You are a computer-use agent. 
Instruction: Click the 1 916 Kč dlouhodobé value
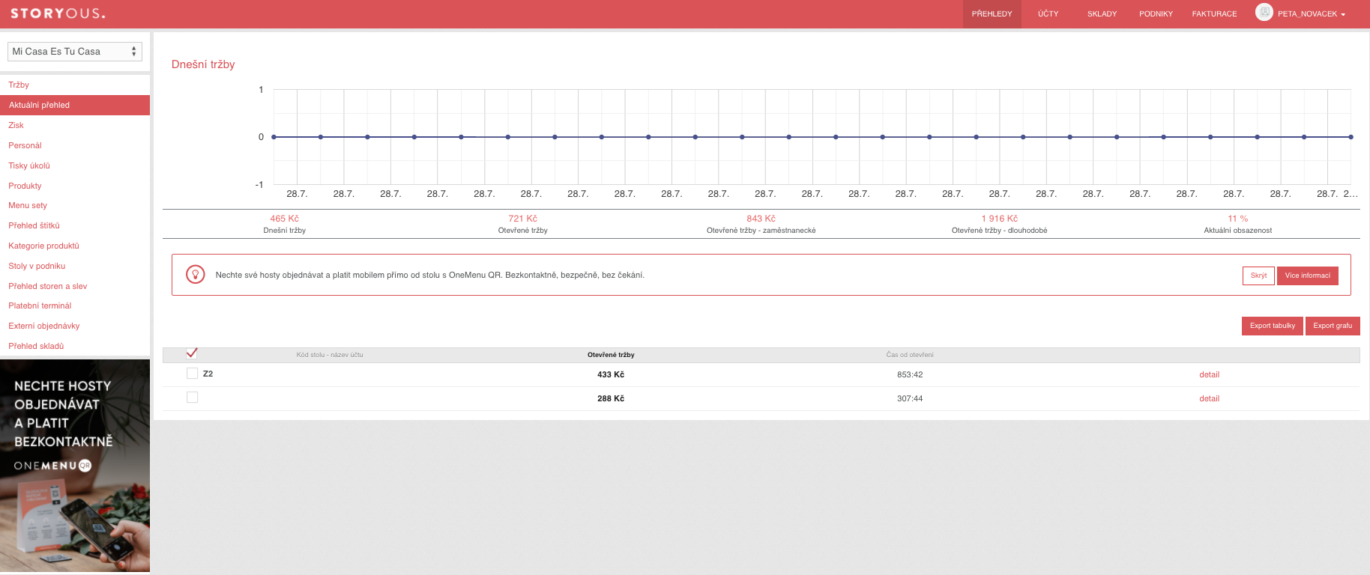point(999,219)
